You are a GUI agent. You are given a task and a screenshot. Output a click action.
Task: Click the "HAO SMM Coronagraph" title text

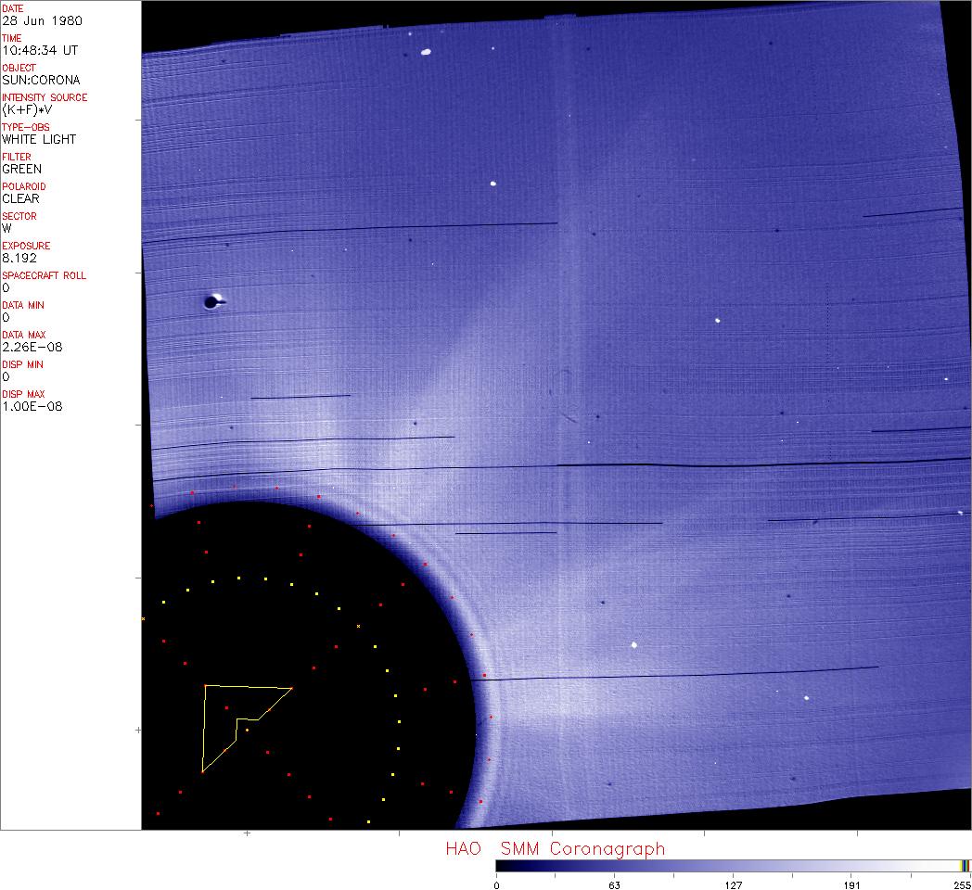[555, 848]
